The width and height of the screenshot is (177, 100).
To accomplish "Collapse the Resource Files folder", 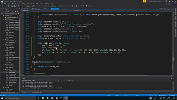I will (4, 56).
